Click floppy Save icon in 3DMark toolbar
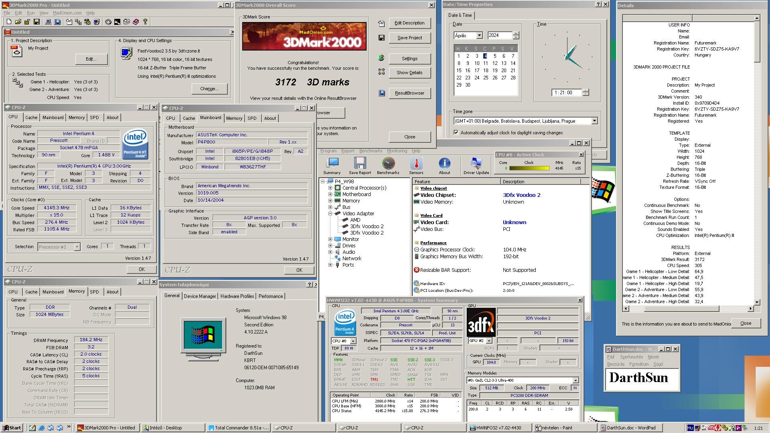770x433 pixels. point(36,22)
